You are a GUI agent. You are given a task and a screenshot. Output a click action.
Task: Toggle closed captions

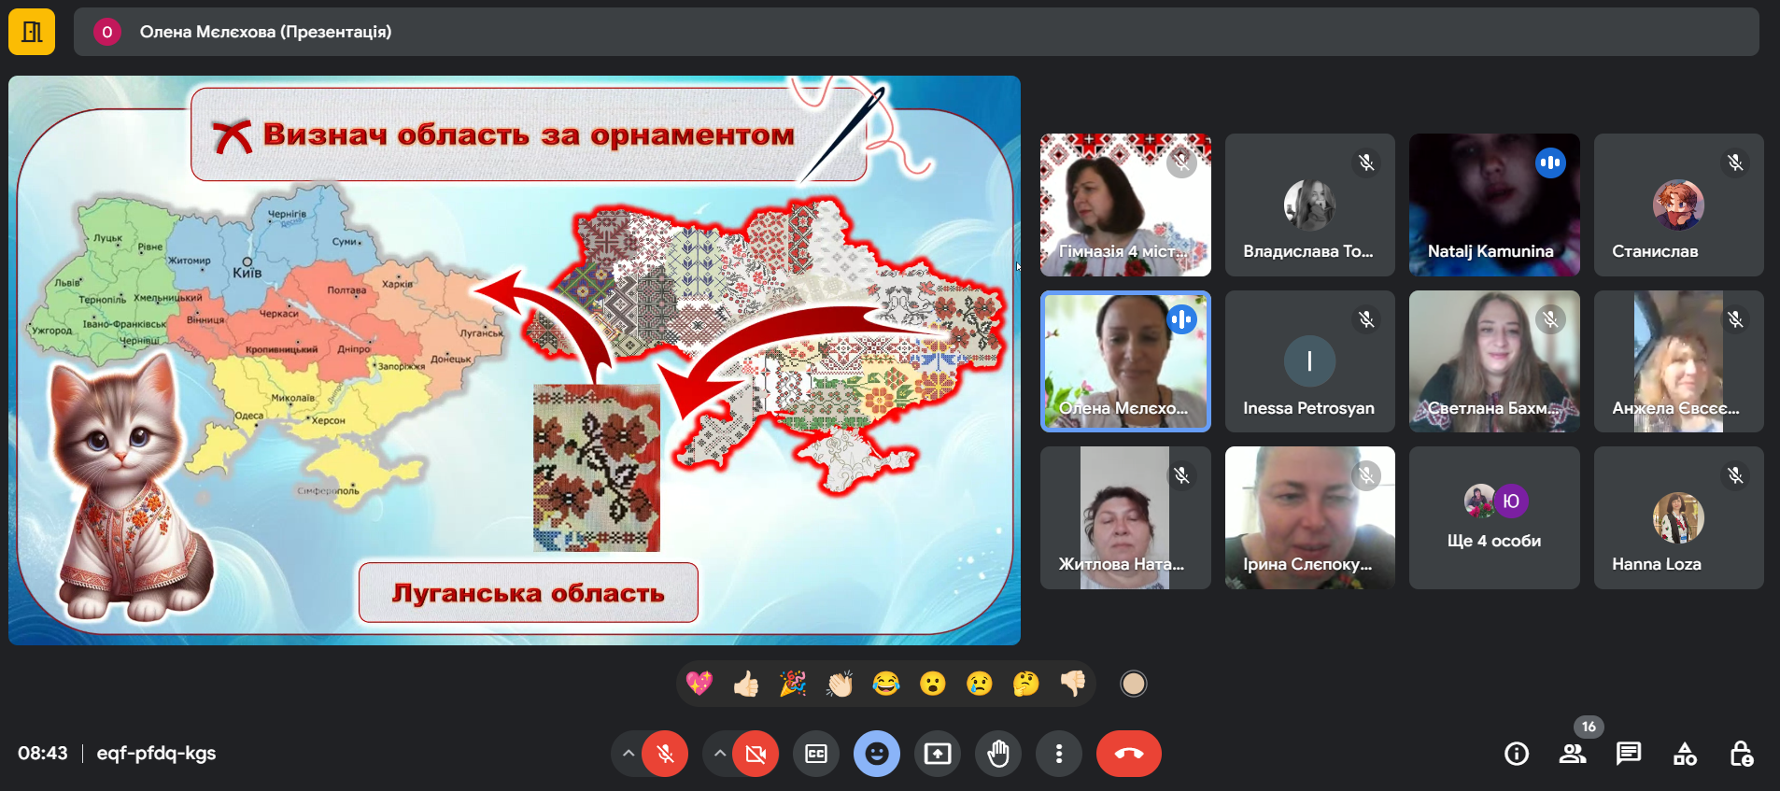(816, 754)
